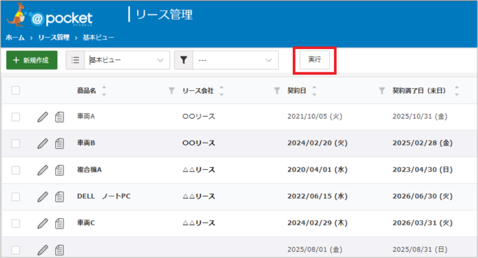Open the detail document icon for 車両B
Viewport: 478px width, 258px height.
click(x=59, y=143)
